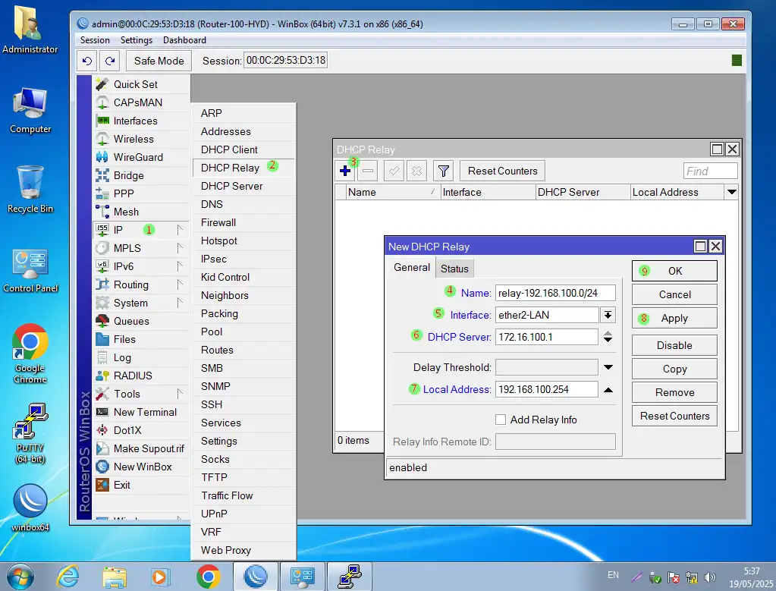
Task: Expand the Delay Threshold field
Action: (x=608, y=368)
